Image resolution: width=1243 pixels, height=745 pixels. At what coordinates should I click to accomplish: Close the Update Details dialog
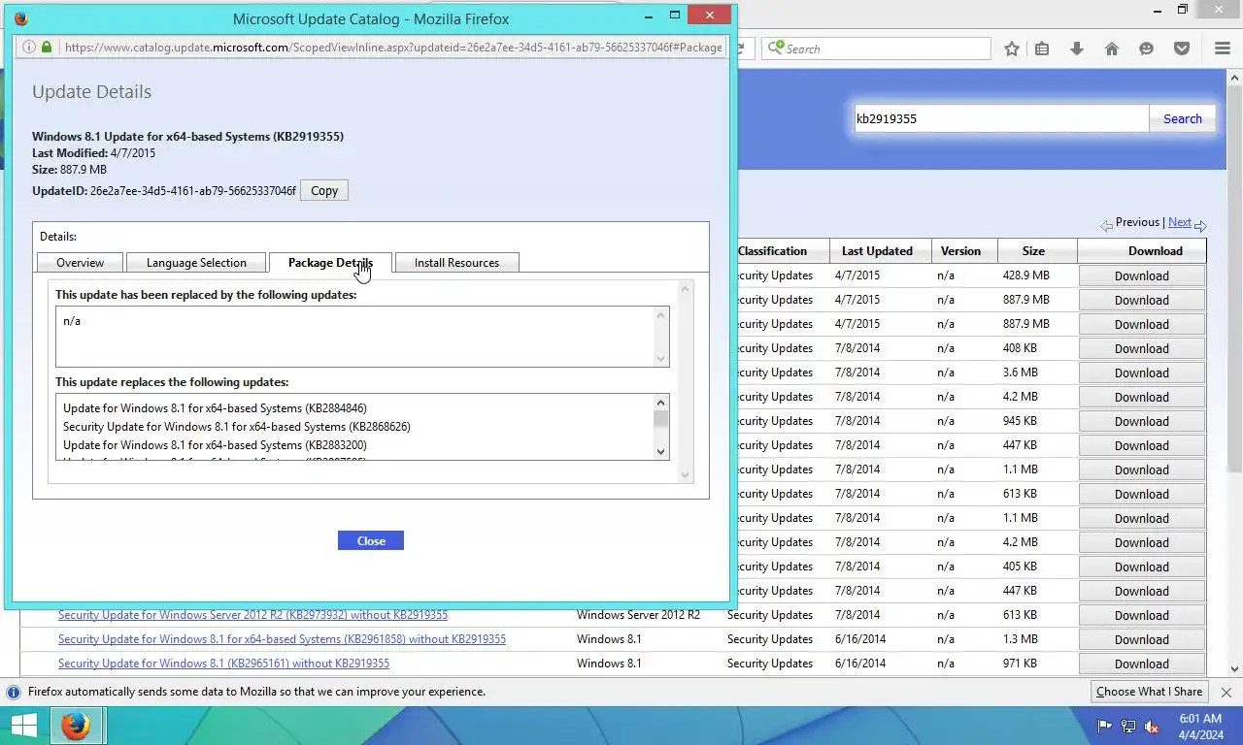[371, 540]
